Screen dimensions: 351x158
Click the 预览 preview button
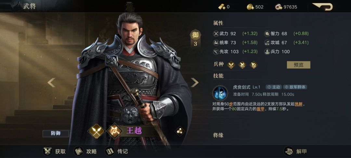click(x=298, y=65)
